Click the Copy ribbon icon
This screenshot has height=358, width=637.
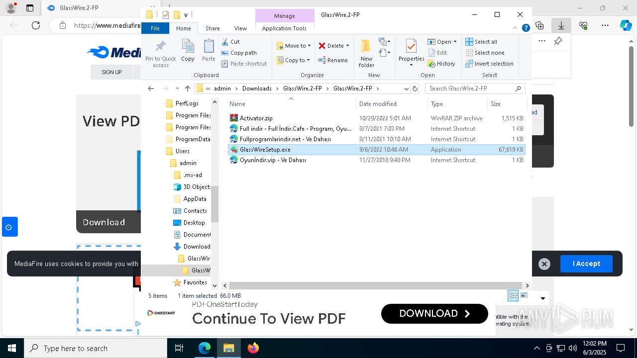coord(188,51)
